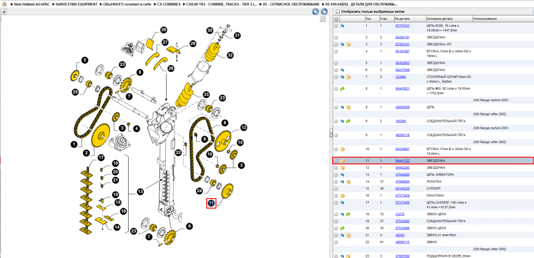534x258 pixels.
Task: Select callout 33 on the diagram
Action: (206, 95)
